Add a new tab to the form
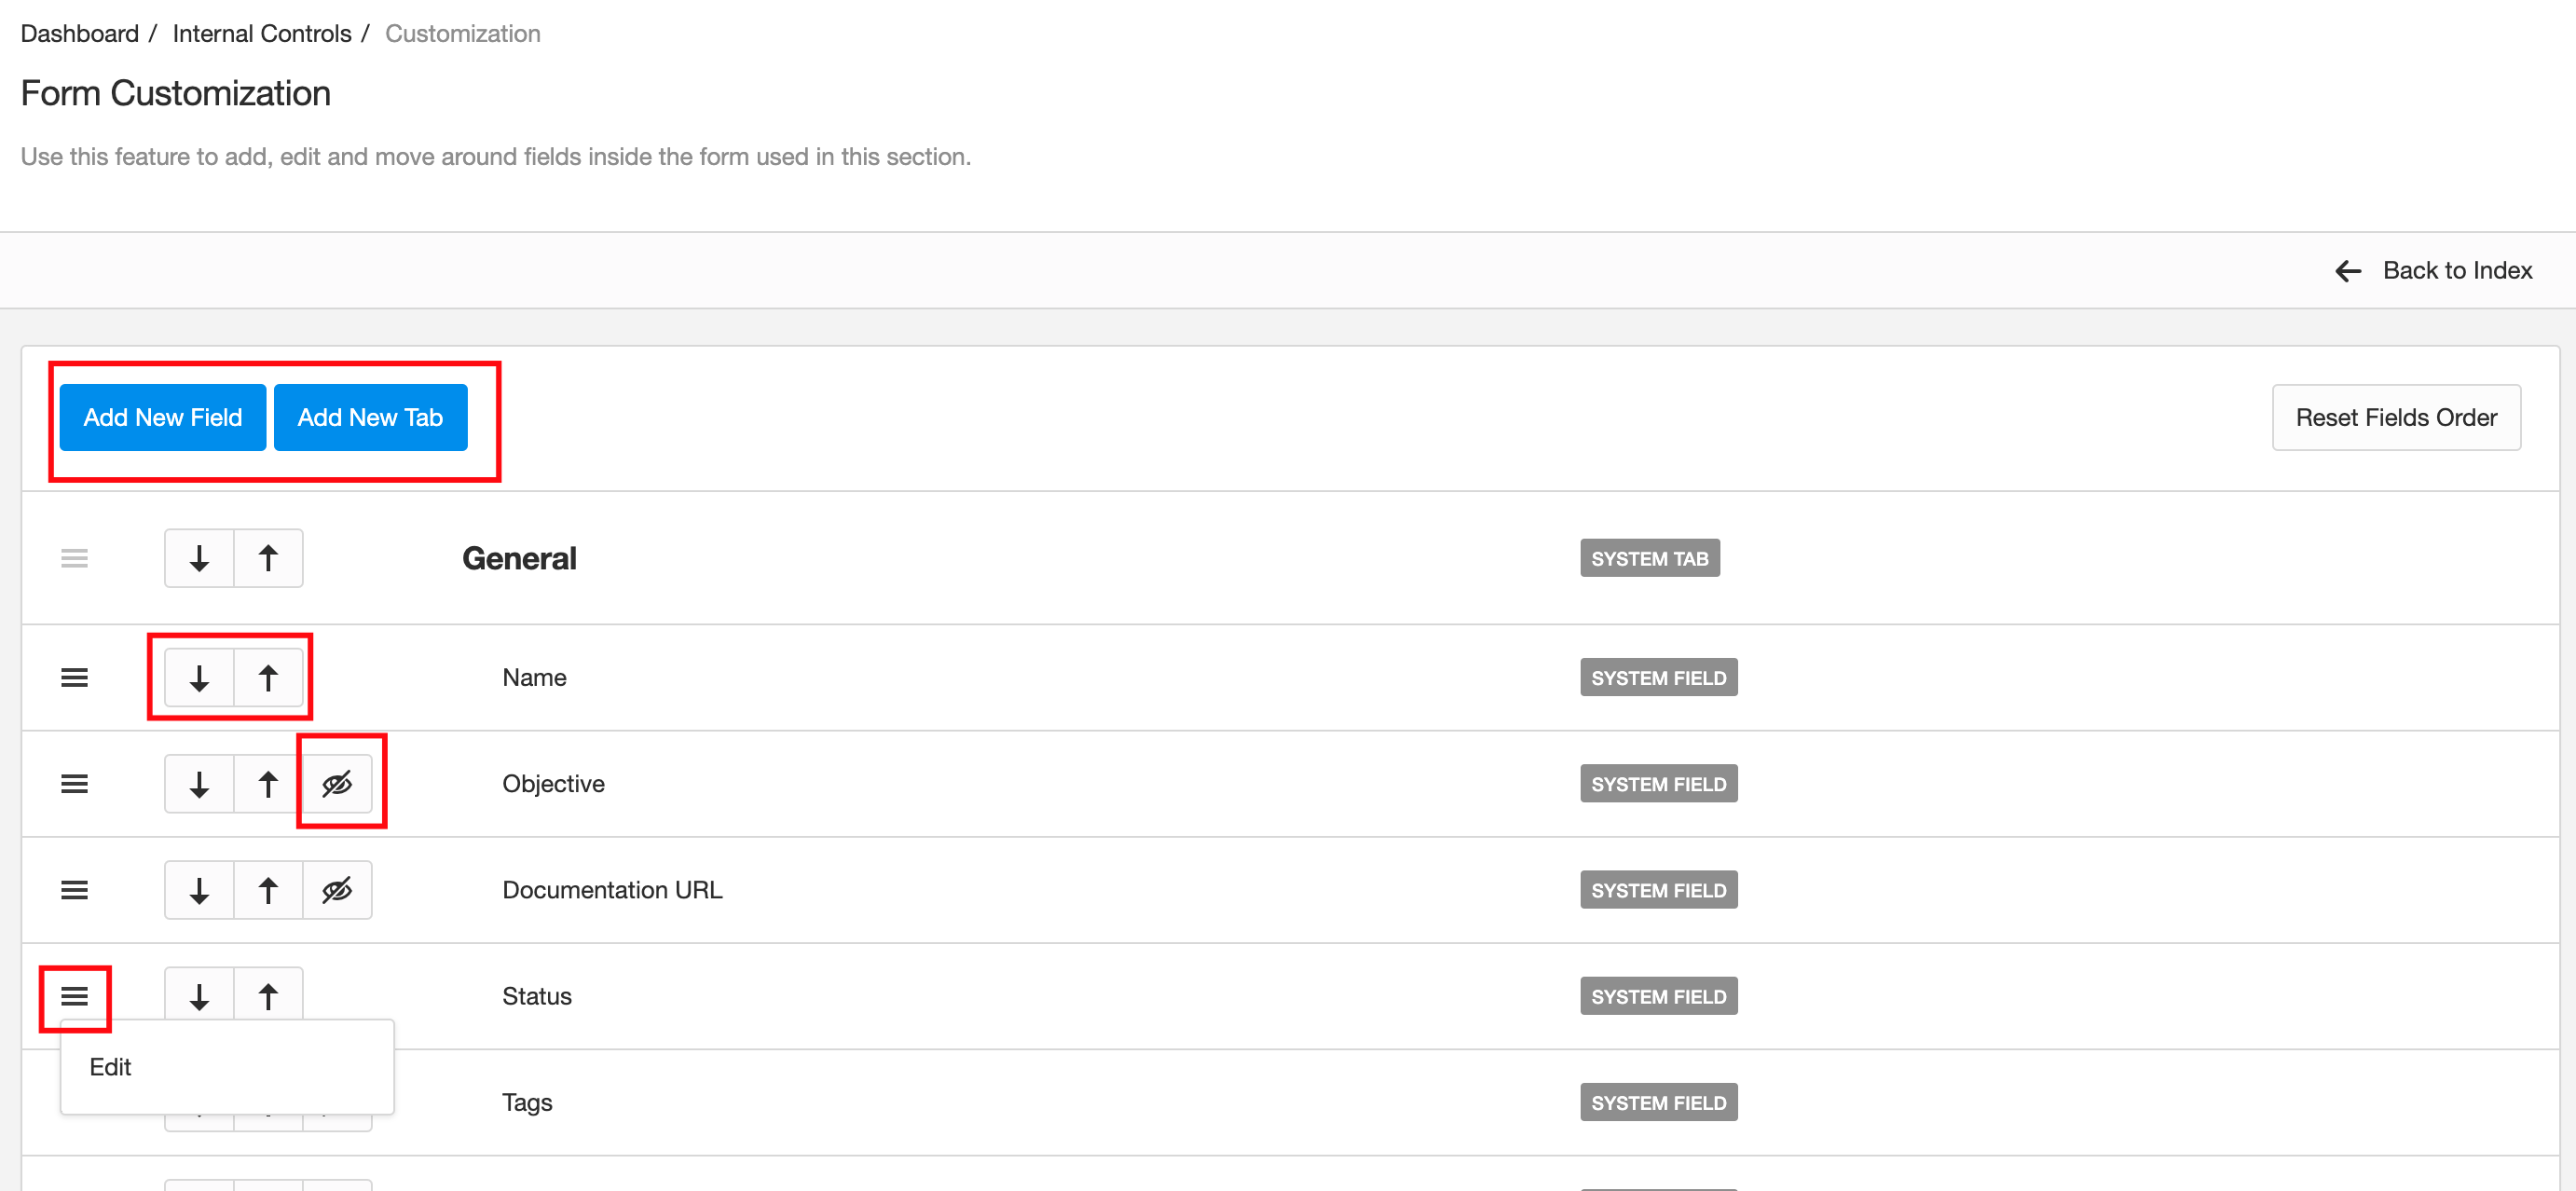The width and height of the screenshot is (2576, 1191). pyautogui.click(x=370, y=418)
